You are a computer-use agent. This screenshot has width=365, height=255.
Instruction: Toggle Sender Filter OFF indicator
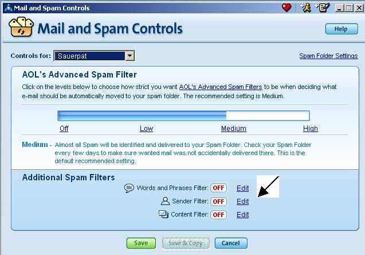click(x=218, y=202)
